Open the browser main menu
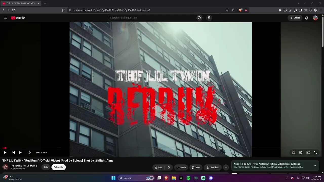 (x=320, y=10)
